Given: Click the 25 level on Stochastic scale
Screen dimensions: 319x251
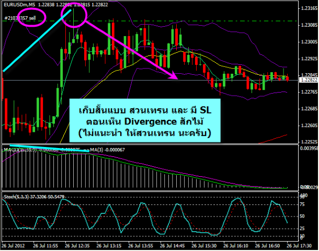Looking at the screenshot, I should (x=302, y=229).
